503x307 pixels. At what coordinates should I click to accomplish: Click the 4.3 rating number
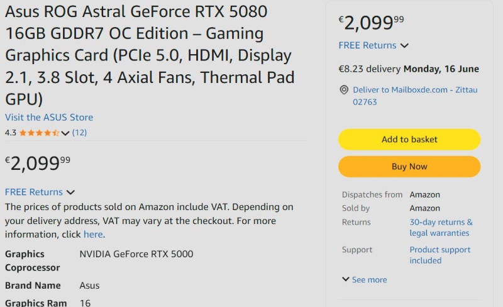click(x=11, y=133)
